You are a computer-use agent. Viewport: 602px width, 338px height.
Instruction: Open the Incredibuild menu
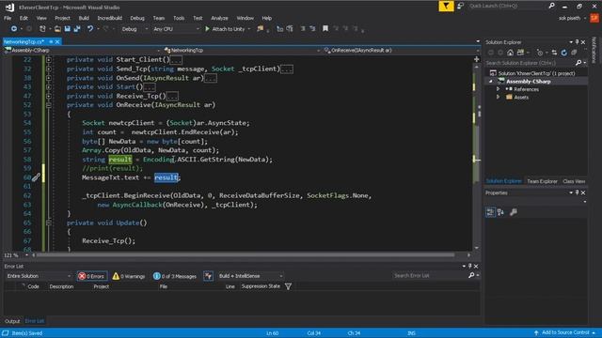[109, 18]
